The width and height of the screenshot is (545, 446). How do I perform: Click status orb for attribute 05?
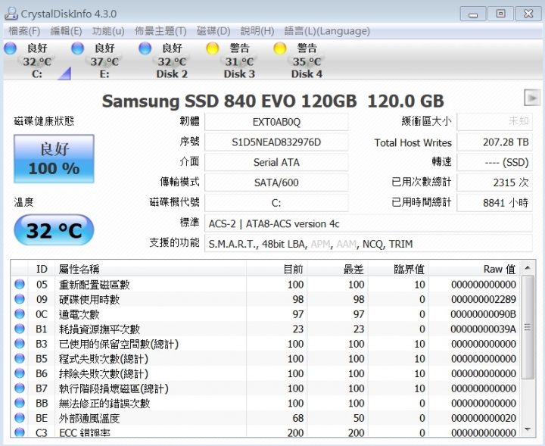[20, 285]
